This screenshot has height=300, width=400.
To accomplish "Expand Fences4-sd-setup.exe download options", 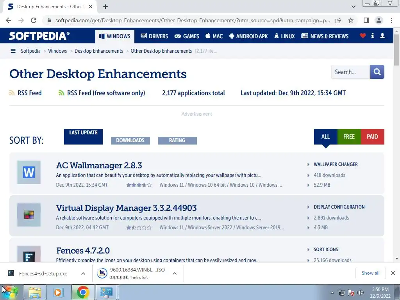I will 83,273.
